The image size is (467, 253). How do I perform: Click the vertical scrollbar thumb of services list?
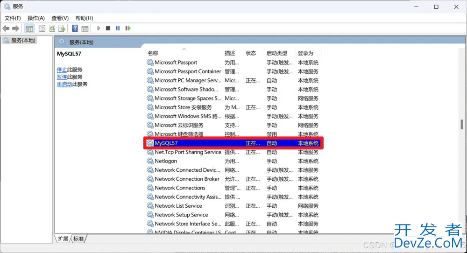pos(462,125)
